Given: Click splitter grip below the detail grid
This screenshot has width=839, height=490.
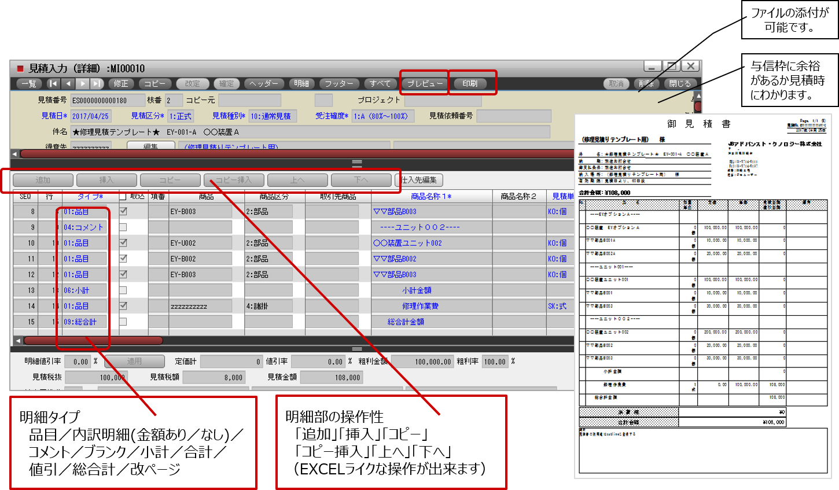Looking at the screenshot, I should [x=356, y=349].
